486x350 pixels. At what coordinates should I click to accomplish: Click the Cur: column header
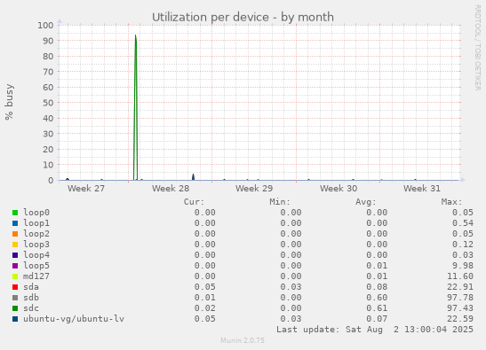pos(194,202)
